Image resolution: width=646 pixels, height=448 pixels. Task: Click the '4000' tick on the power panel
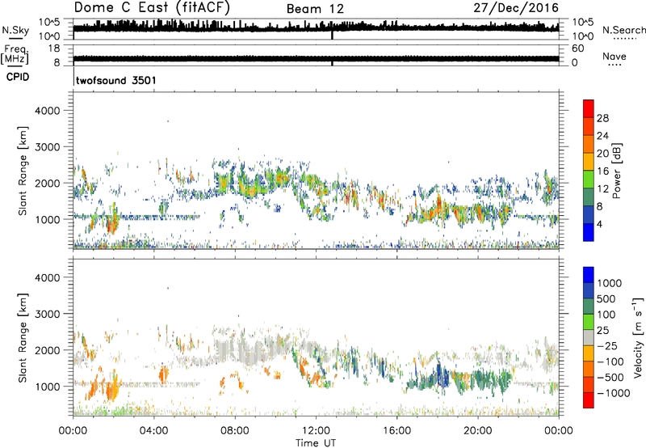(48, 111)
